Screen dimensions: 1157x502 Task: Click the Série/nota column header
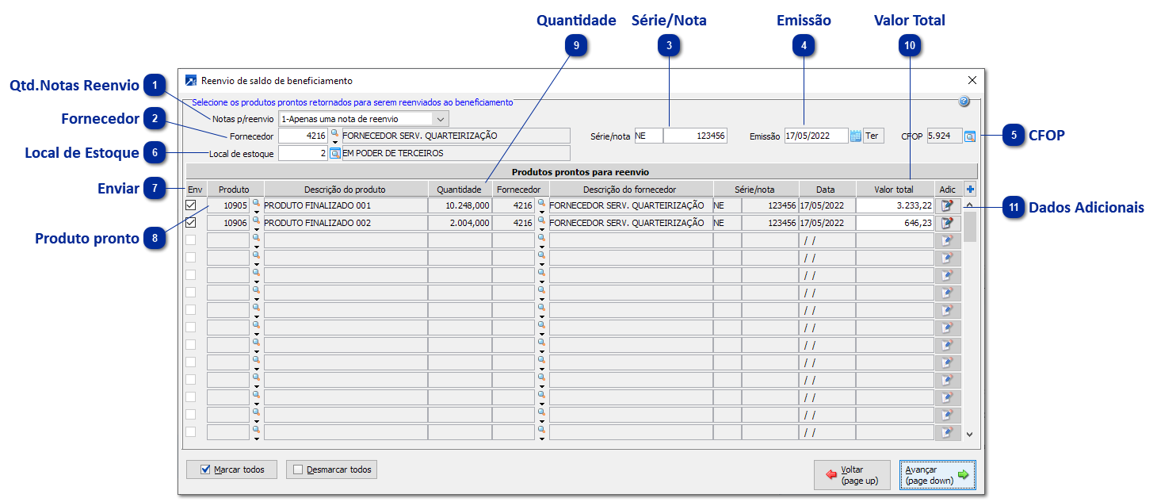coord(754,190)
